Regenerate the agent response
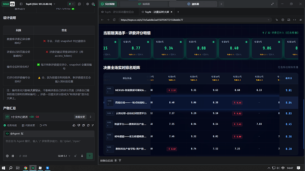305x171 pixels. click(88, 126)
